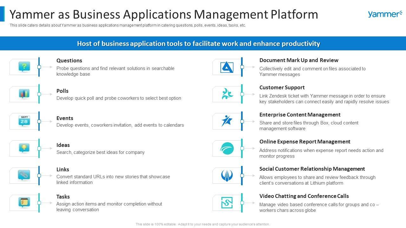Click the Events calendar icon

coord(24,121)
